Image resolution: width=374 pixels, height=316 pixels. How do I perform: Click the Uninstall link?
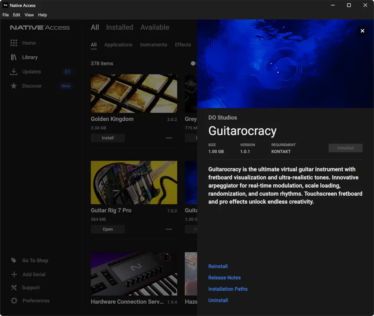(x=218, y=300)
